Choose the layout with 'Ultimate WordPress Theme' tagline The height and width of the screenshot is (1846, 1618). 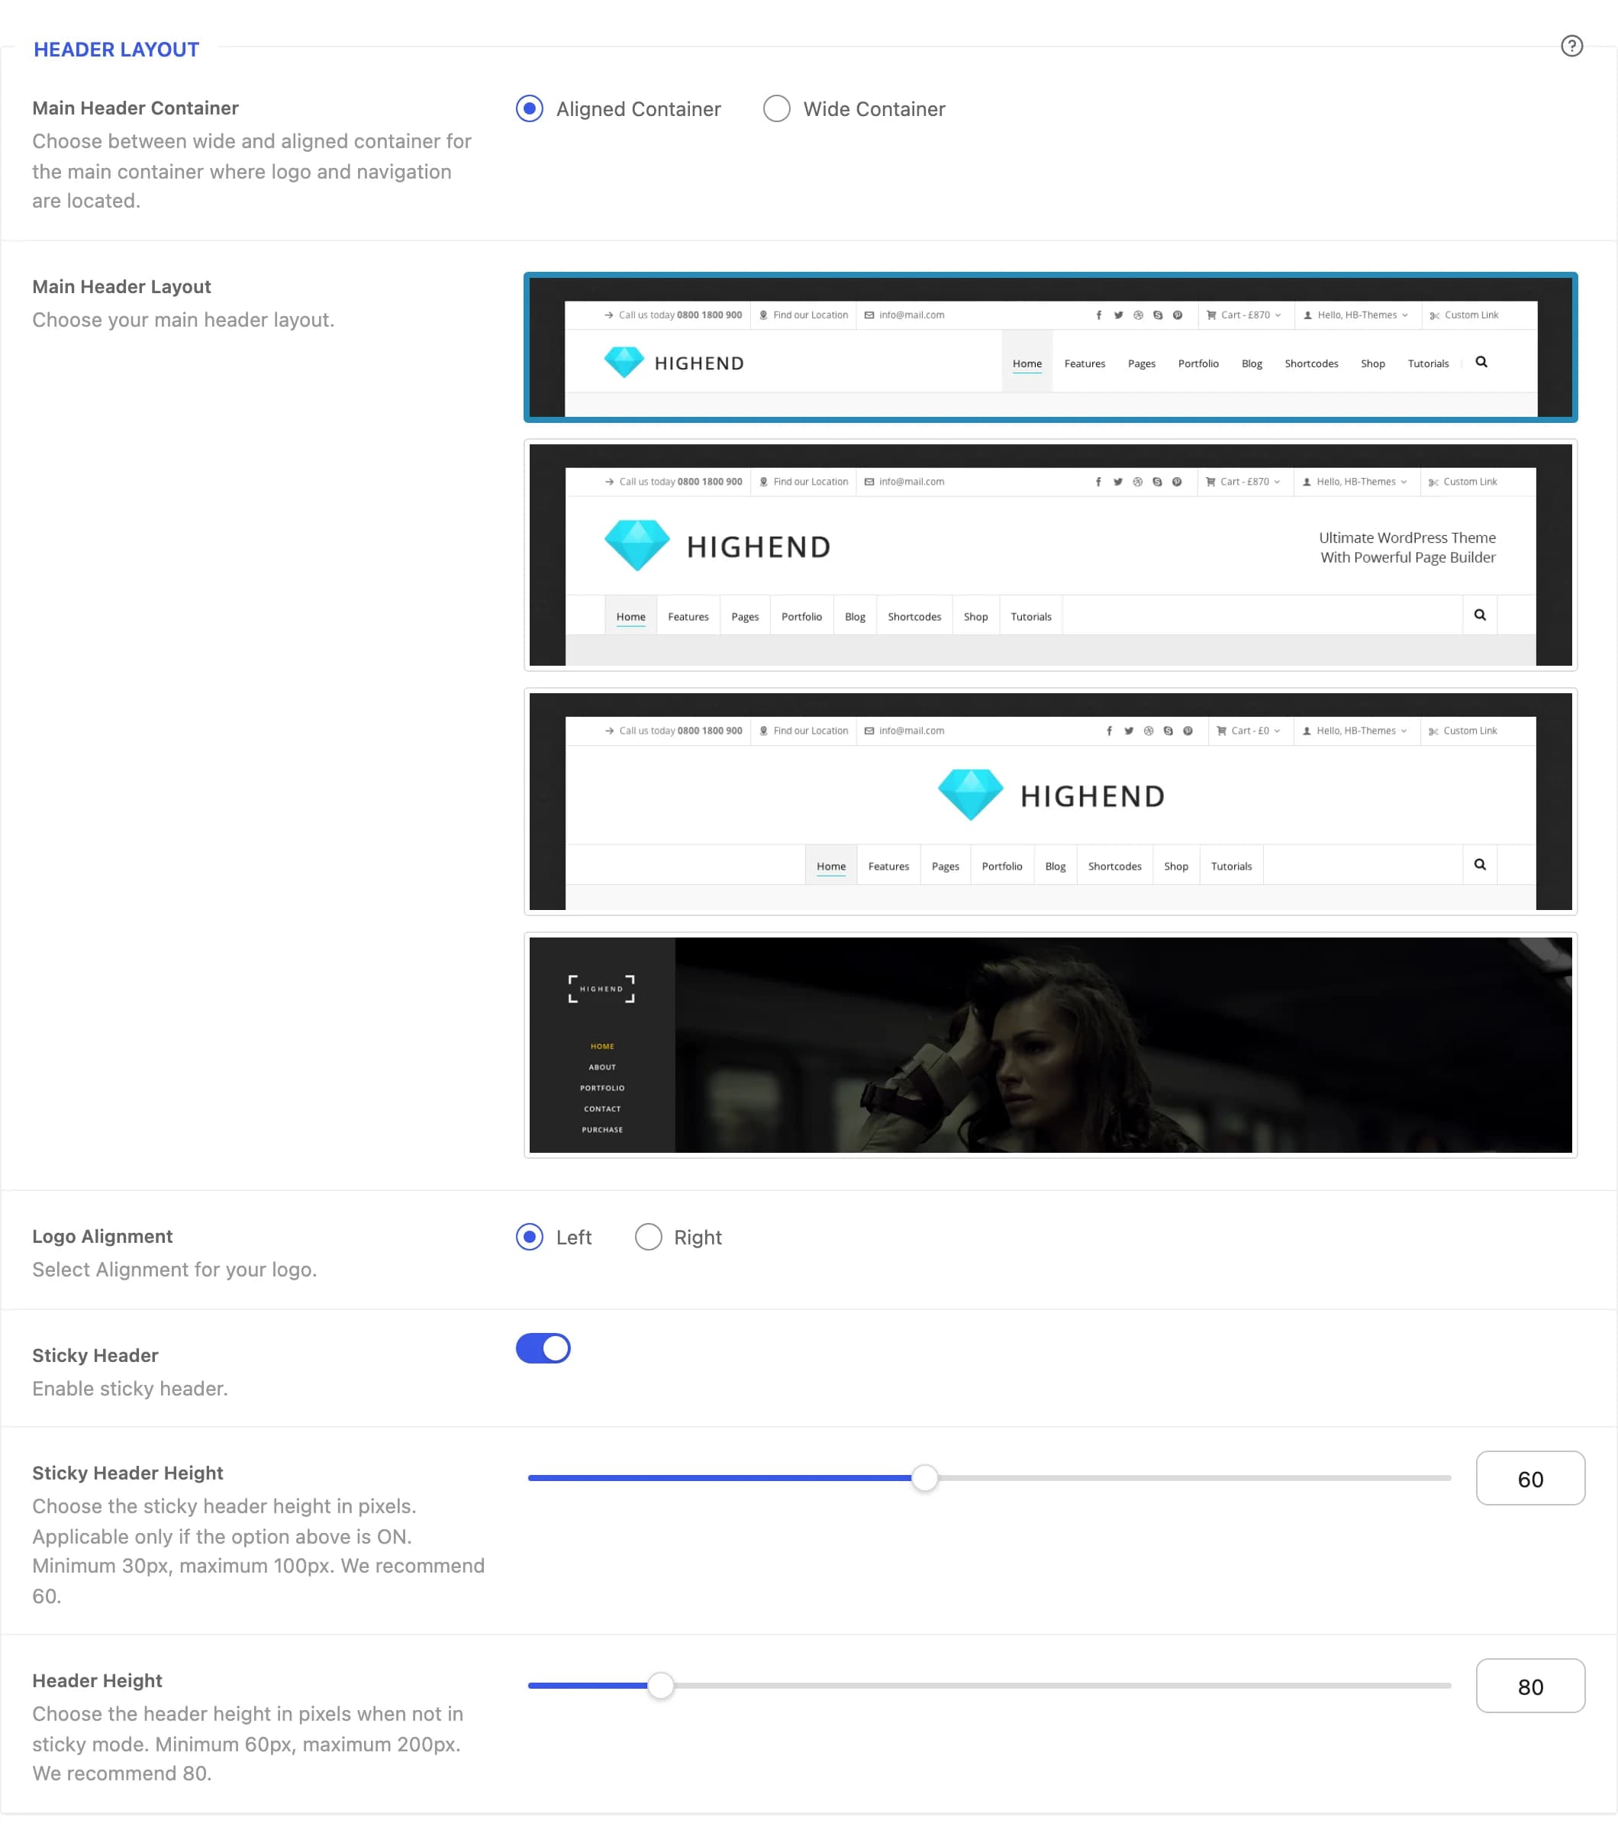click(x=1050, y=554)
